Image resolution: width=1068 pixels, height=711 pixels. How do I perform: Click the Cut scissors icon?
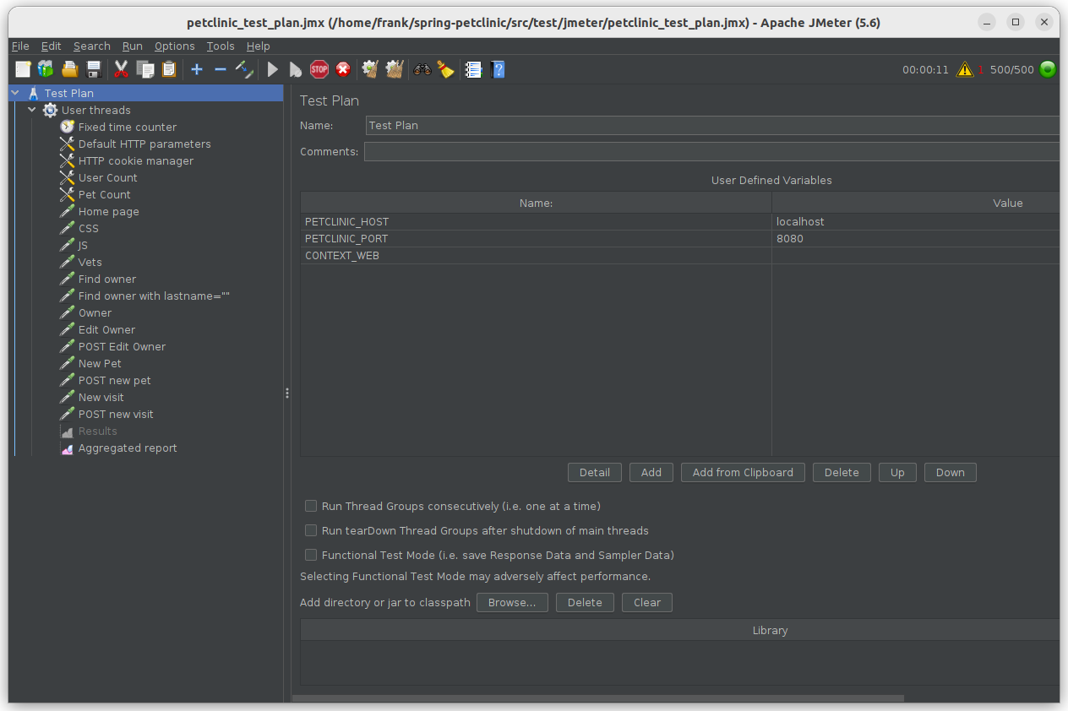coord(121,69)
